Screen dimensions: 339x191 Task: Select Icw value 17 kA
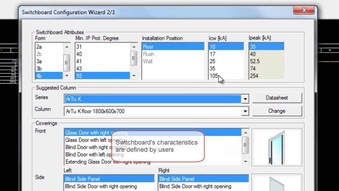click(226, 54)
